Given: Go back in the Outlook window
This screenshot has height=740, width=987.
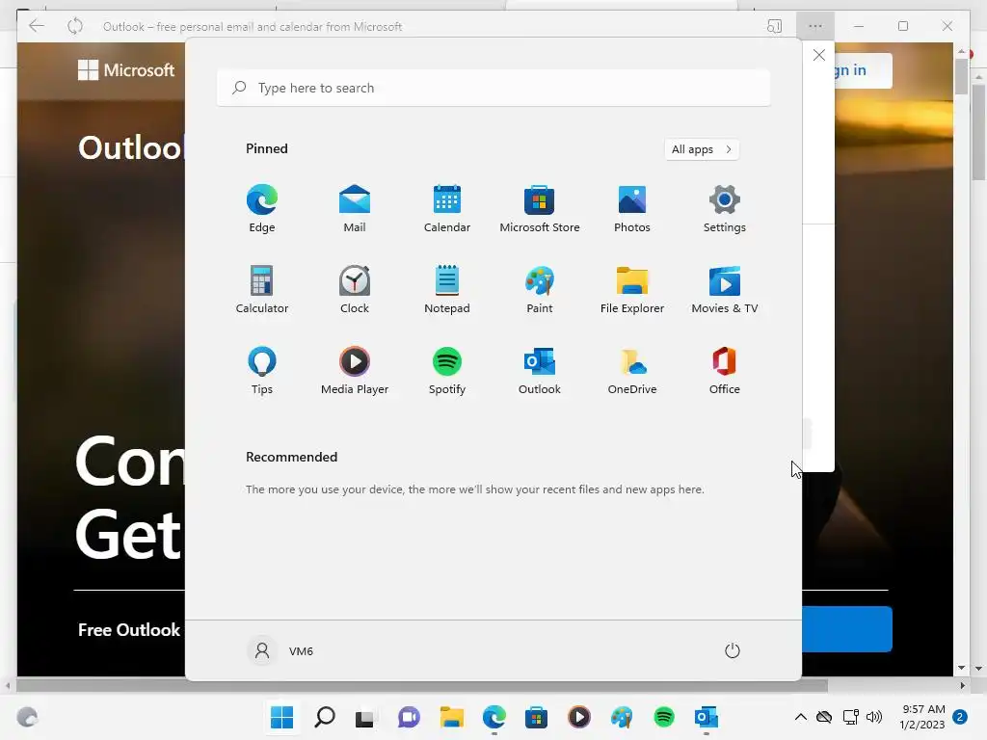Looking at the screenshot, I should tap(37, 26).
